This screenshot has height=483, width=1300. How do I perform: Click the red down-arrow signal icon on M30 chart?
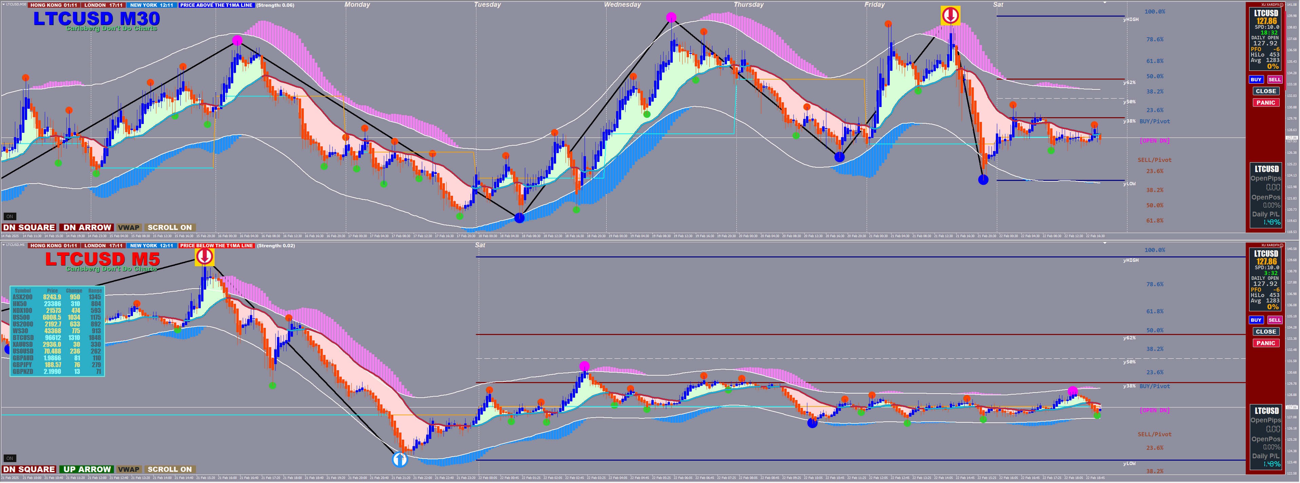(950, 15)
